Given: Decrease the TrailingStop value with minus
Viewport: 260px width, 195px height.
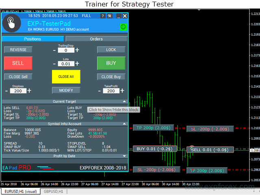Looking at the screenshot, I should [x=54, y=50].
